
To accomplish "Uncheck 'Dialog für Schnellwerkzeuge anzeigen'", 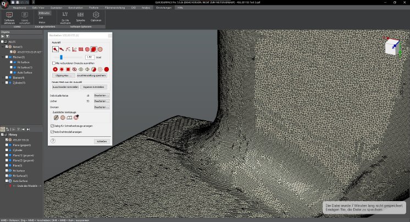I will click(x=52, y=126).
